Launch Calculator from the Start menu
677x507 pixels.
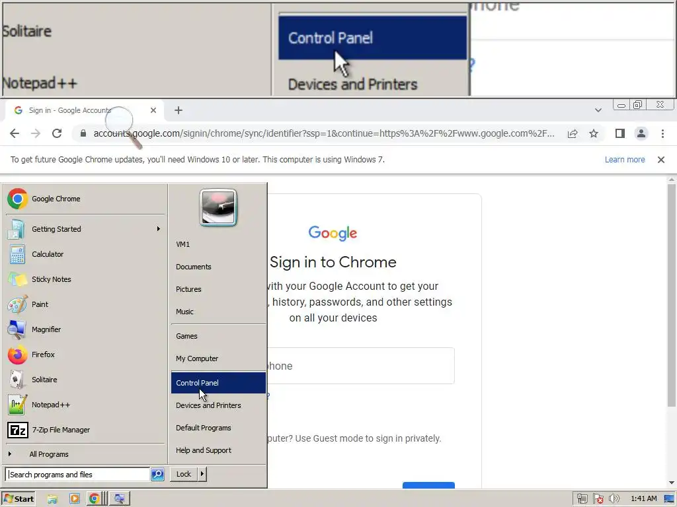point(85,254)
